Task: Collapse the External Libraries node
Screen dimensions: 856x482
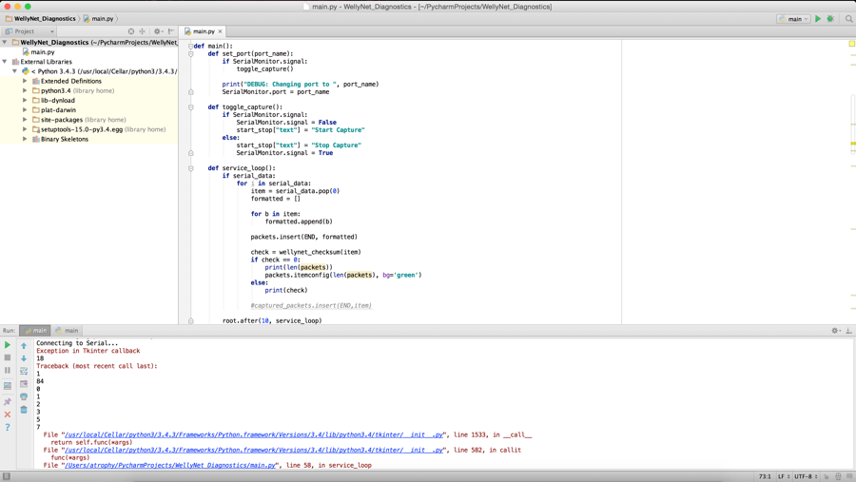Action: [5, 62]
